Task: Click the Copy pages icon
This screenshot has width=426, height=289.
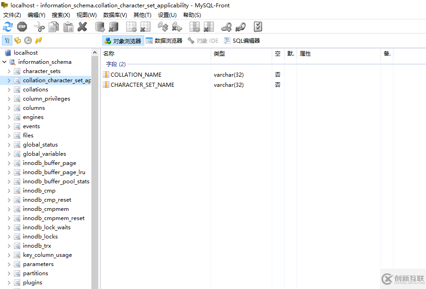Action: tap(54, 27)
